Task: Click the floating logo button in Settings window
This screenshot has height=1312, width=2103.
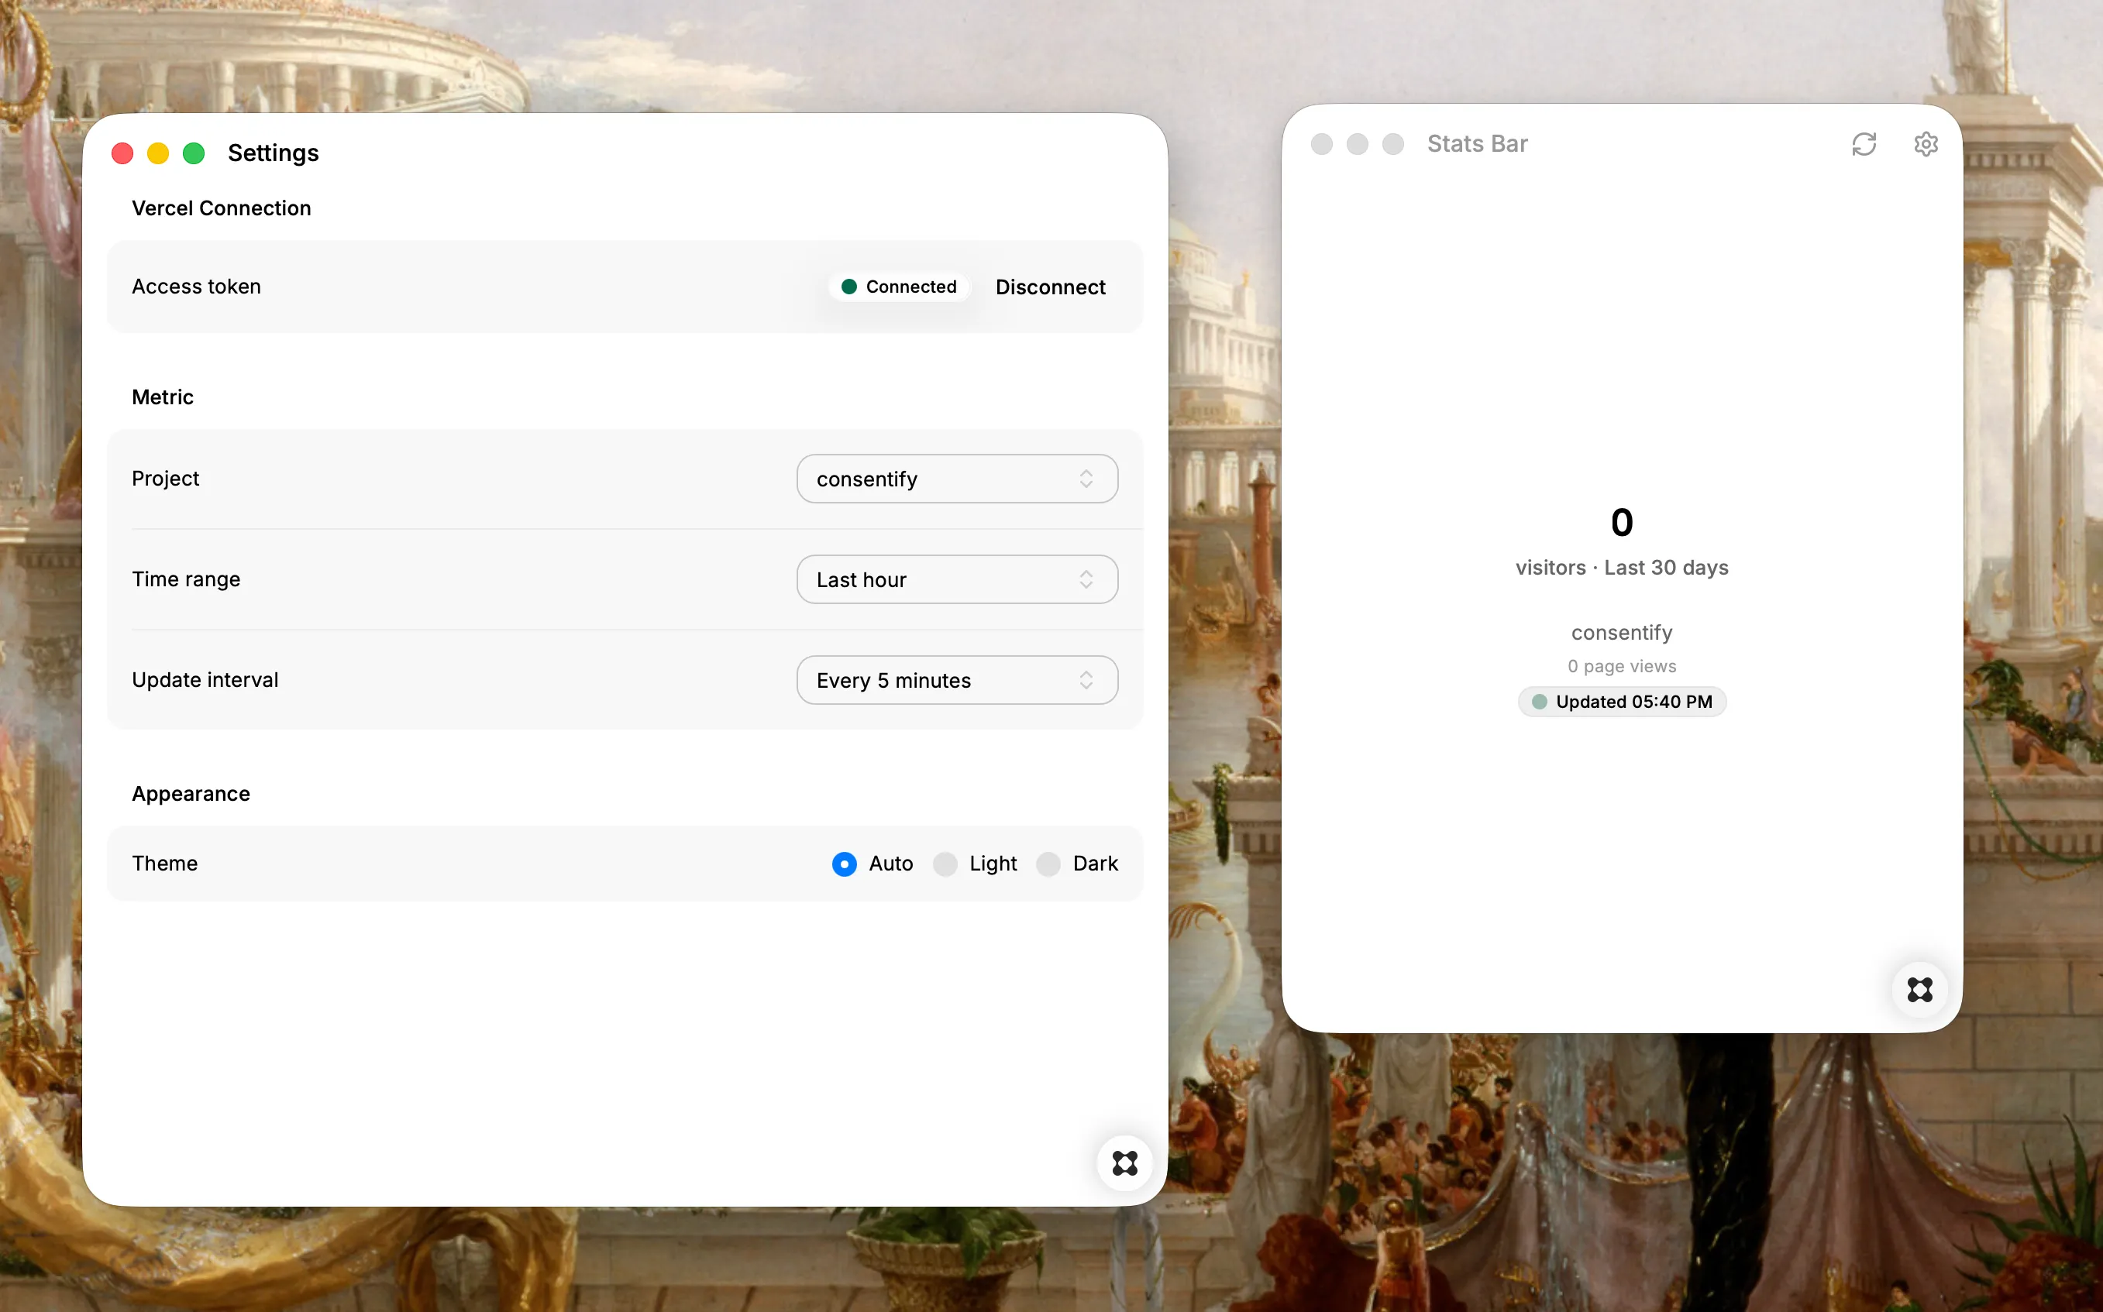Action: coord(1125,1163)
